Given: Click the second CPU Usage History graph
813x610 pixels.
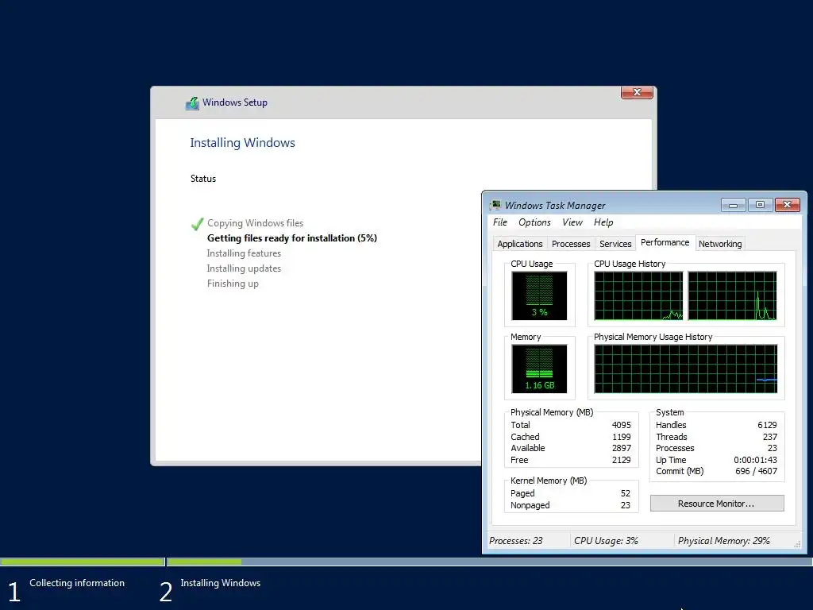Looking at the screenshot, I should point(732,295).
